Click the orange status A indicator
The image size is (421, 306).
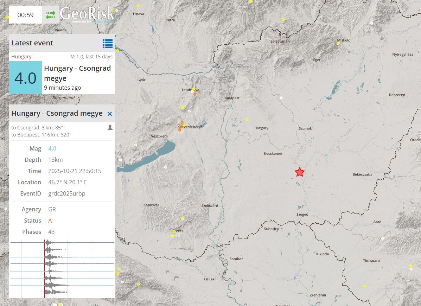(x=50, y=221)
